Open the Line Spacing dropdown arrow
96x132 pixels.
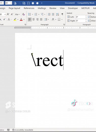(48, 20)
